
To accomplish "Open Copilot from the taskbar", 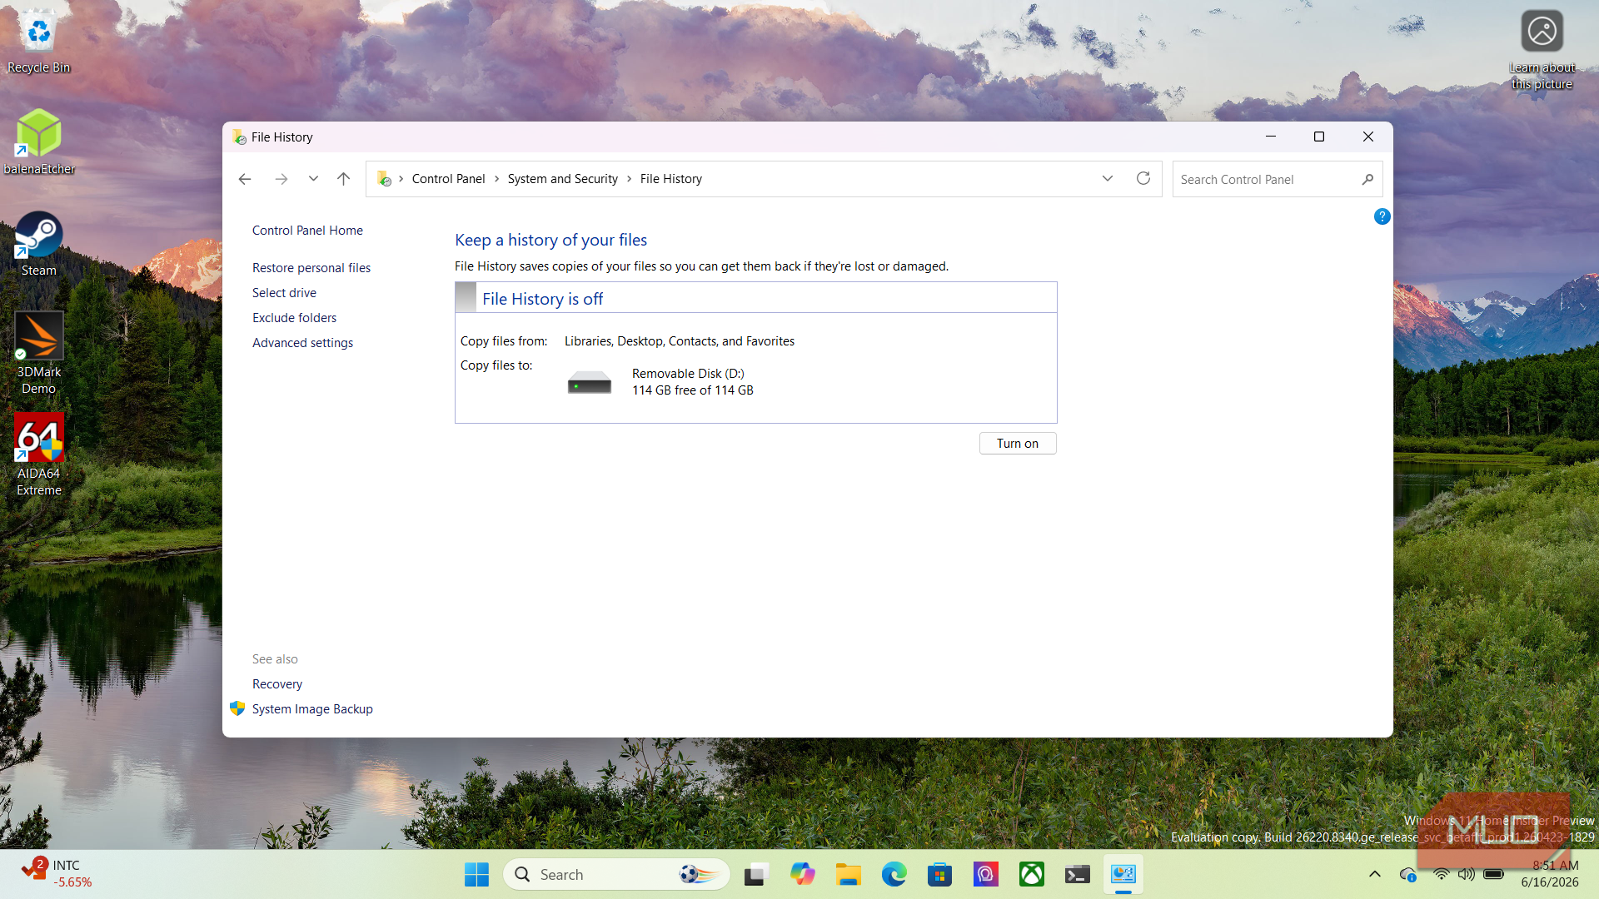I will click(802, 875).
